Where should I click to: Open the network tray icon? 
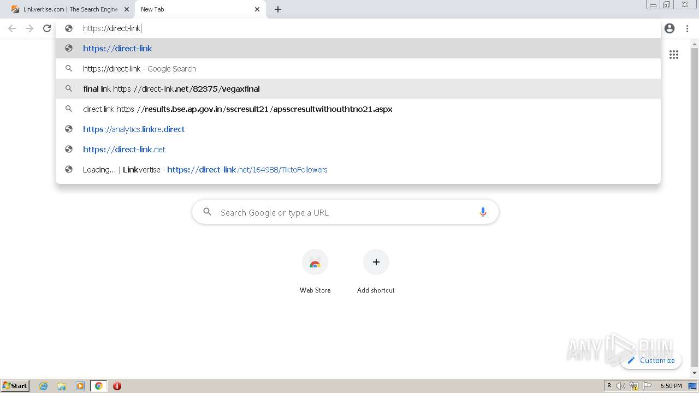634,386
